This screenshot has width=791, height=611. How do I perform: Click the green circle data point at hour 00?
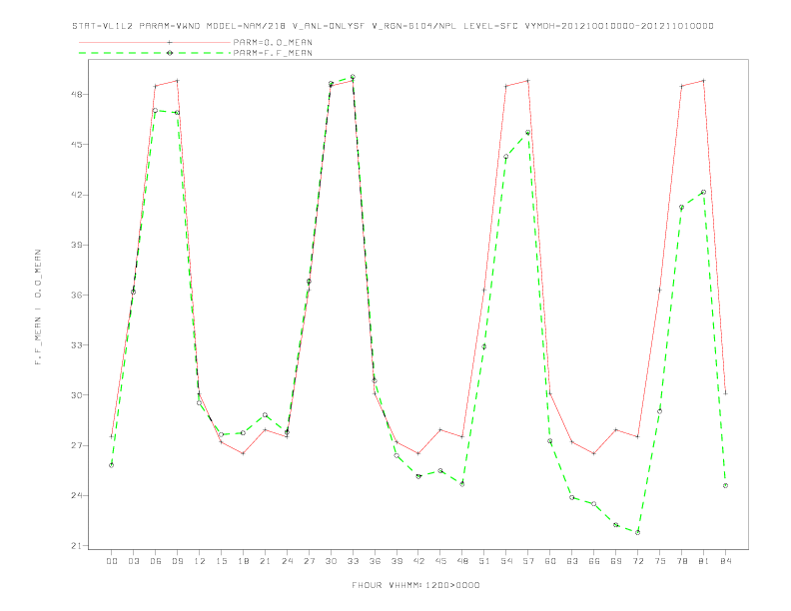(x=112, y=465)
